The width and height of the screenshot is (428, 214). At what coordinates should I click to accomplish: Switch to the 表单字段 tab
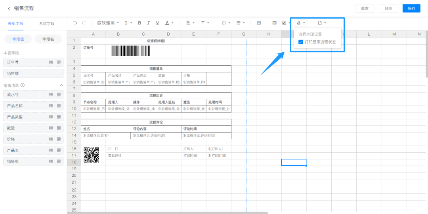15,23
